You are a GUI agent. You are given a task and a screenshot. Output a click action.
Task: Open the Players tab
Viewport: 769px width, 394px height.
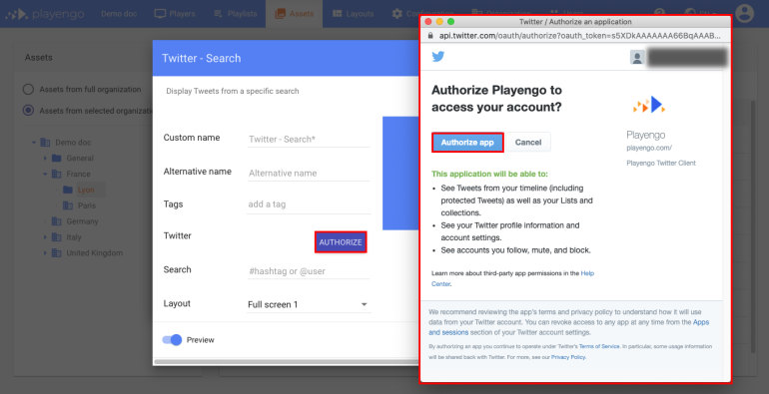[175, 14]
